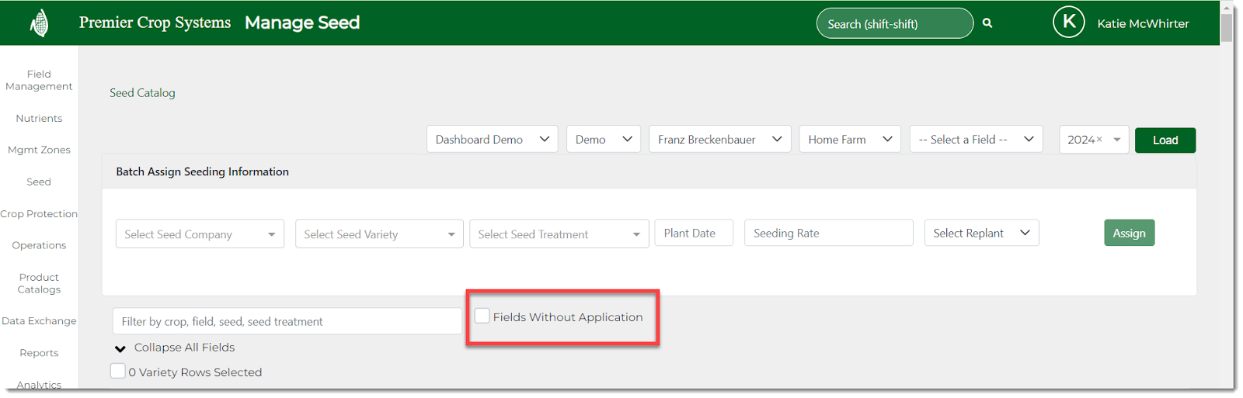The image size is (1243, 398).
Task: Toggle the Variety Rows Selected checkbox
Action: (118, 371)
